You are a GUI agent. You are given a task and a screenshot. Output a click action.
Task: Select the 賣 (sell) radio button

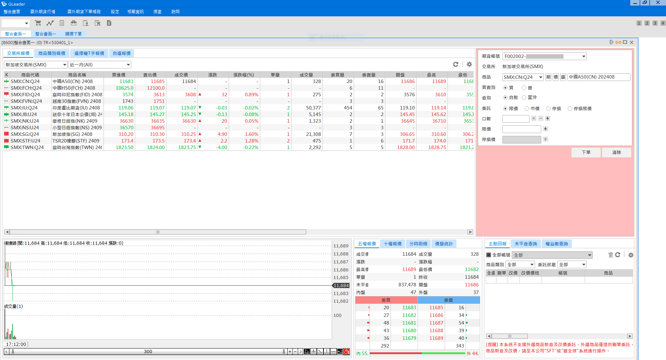[524, 88]
